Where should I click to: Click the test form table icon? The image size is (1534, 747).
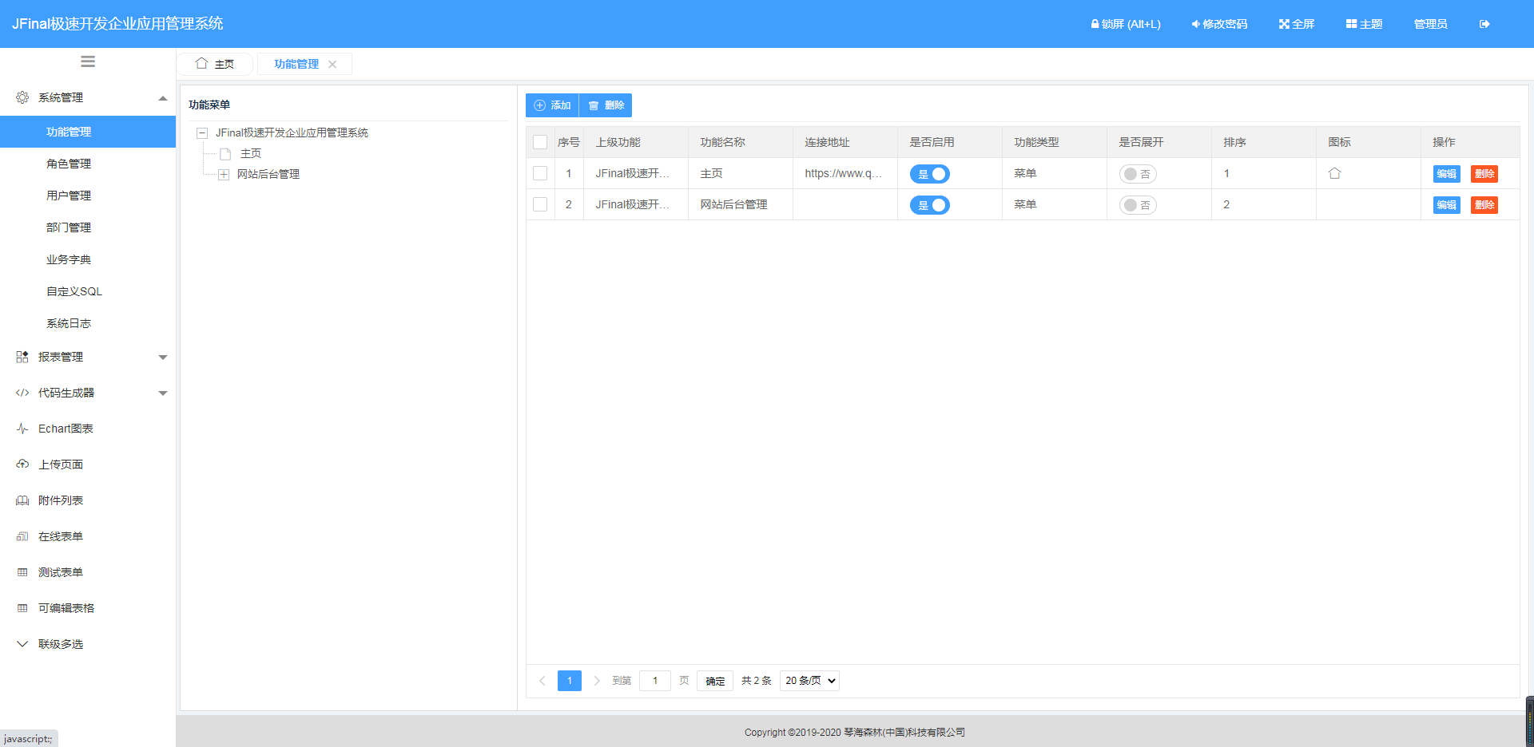click(22, 572)
